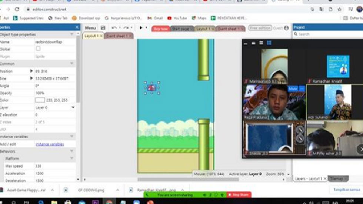Click Mute on Faza Pradana's video
363x204 pixels.
click(x=293, y=88)
